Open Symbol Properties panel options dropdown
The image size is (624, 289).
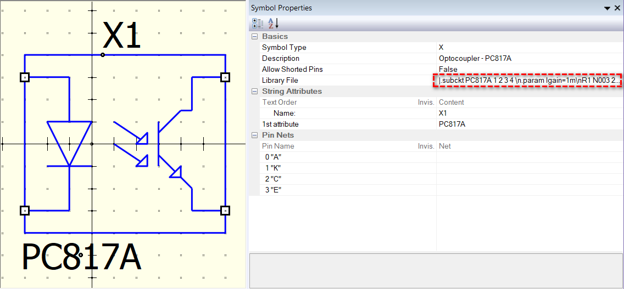click(x=608, y=8)
